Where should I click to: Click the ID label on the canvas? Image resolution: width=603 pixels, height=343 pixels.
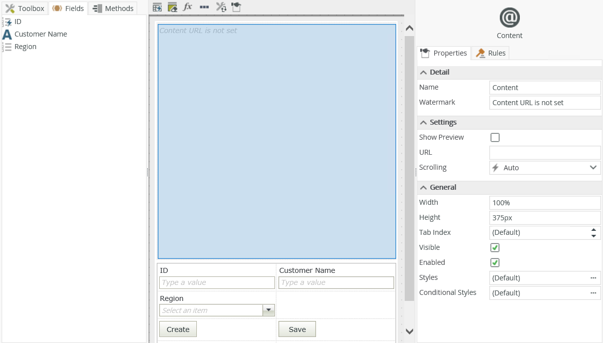click(164, 270)
